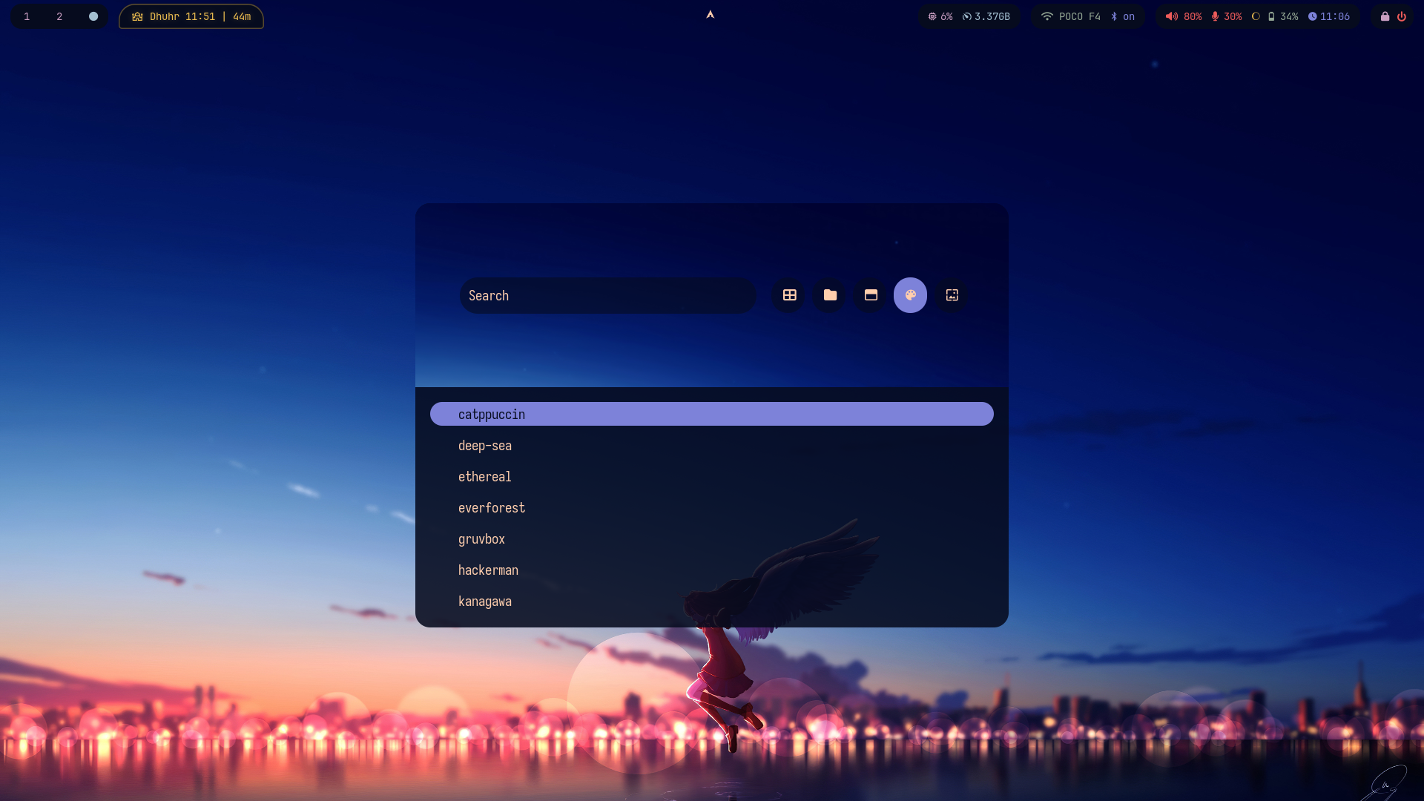Click the highlighted palette theme mode icon

pyautogui.click(x=910, y=295)
